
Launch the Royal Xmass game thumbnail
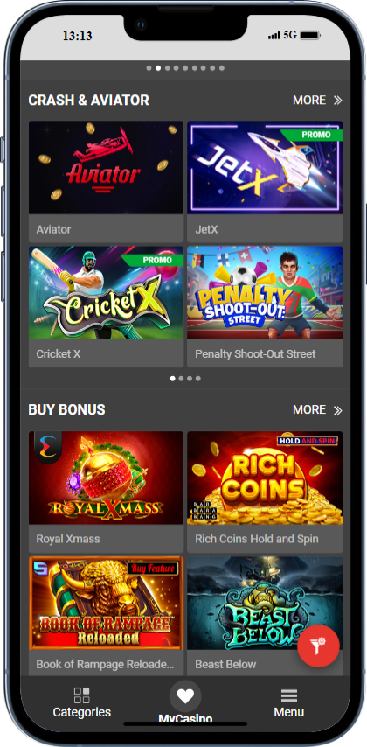tap(106, 478)
